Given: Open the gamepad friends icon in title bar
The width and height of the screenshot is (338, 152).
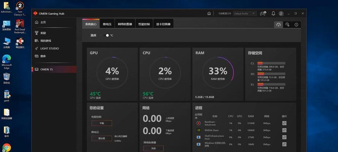Looking at the screenshot, I should pyautogui.click(x=263, y=14).
